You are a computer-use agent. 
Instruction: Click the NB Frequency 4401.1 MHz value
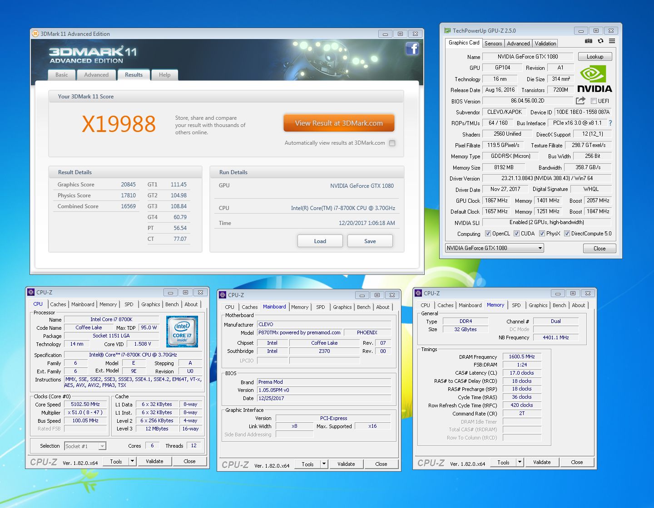(556, 337)
